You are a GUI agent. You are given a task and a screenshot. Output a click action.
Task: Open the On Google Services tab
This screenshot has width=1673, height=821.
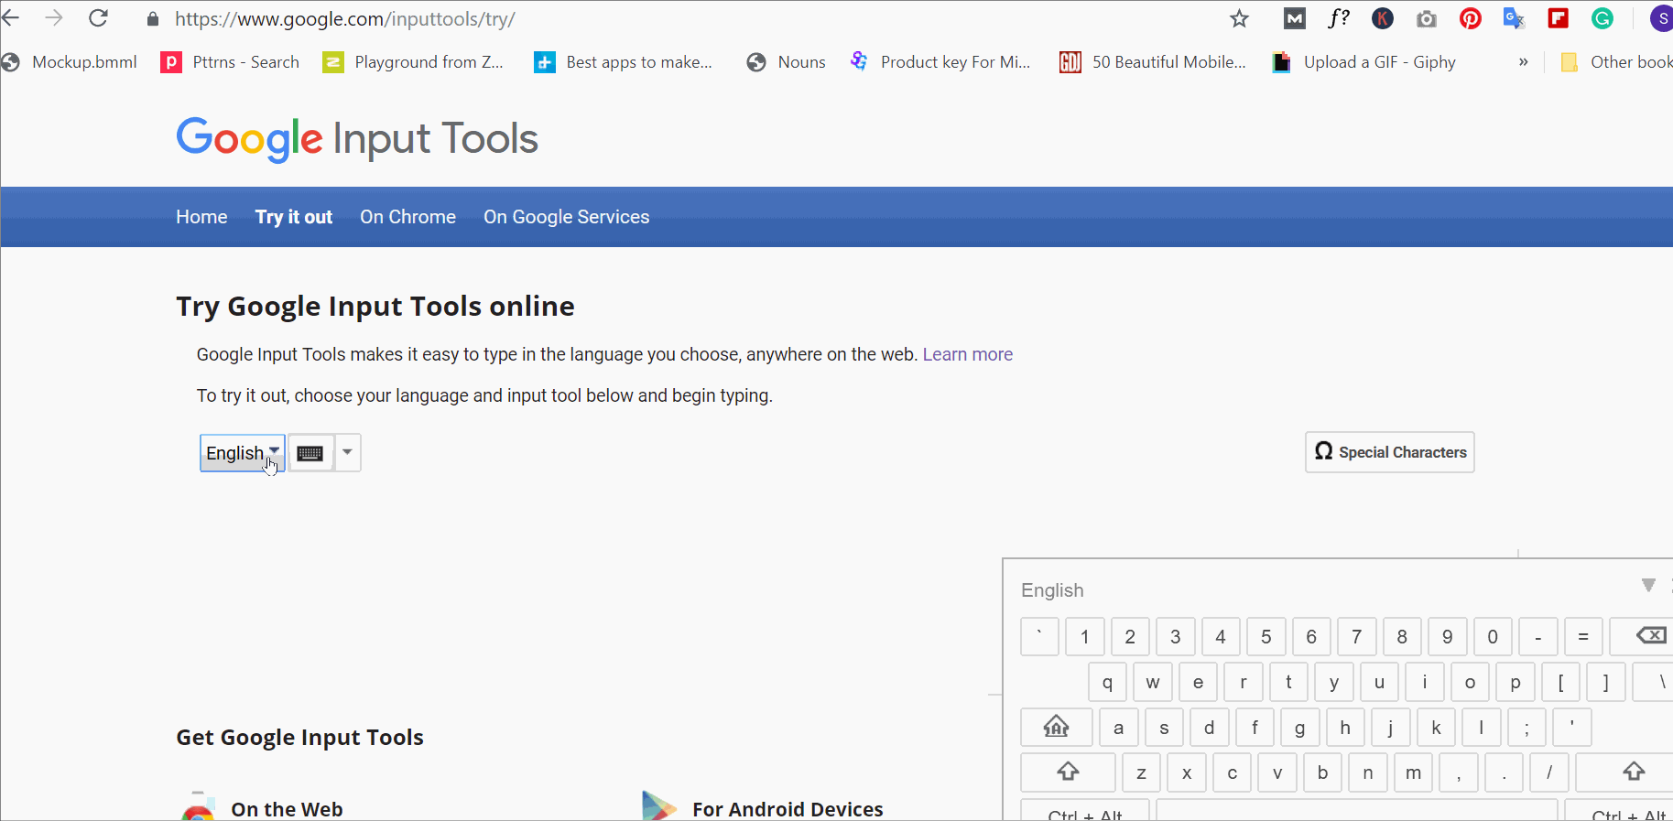[567, 217]
